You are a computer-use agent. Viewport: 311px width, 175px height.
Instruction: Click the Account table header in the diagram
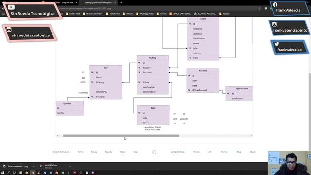click(203, 71)
